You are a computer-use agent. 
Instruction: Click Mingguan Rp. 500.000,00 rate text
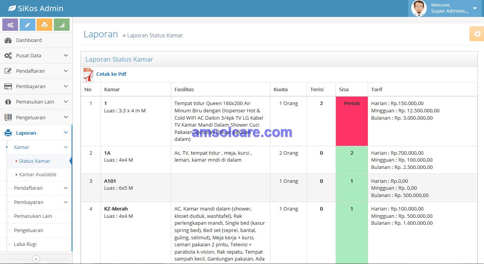[x=402, y=216]
